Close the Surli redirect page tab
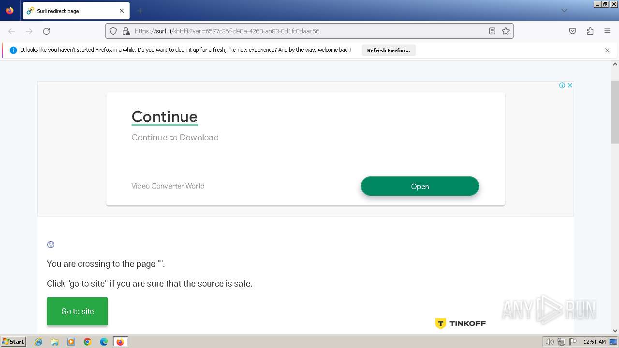 point(122,11)
